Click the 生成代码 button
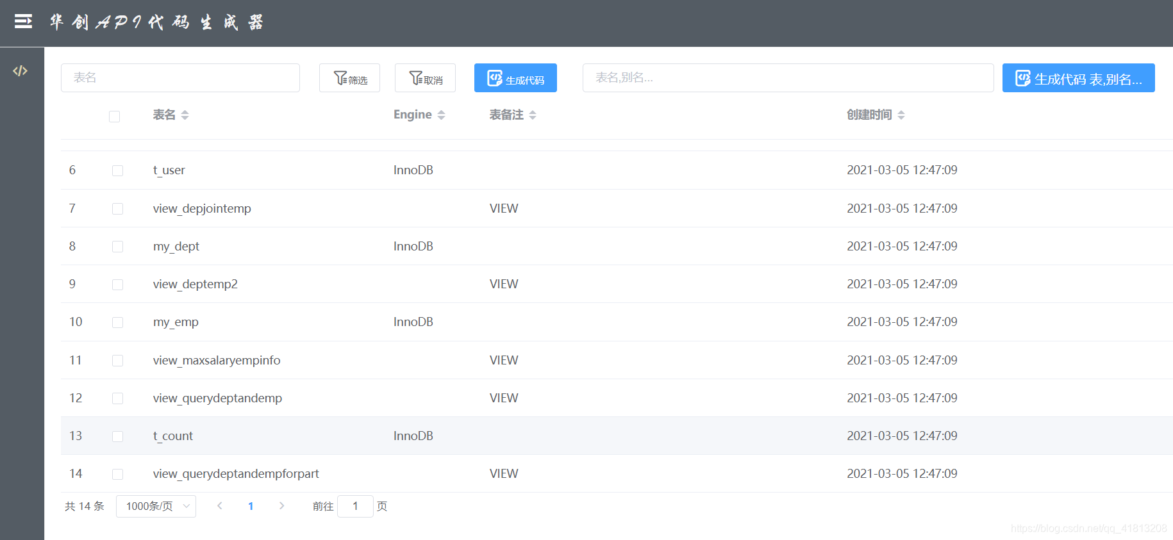 515,78
